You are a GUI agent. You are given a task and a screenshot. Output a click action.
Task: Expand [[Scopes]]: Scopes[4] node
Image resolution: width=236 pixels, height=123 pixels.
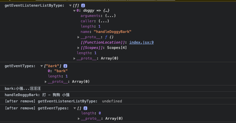click(78, 48)
